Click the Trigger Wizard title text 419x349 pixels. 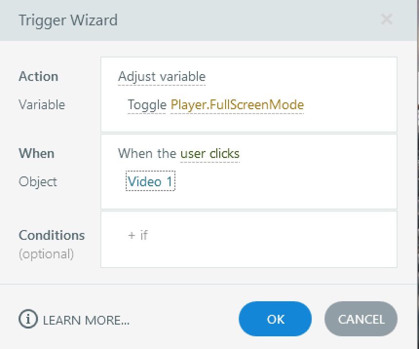coord(68,20)
